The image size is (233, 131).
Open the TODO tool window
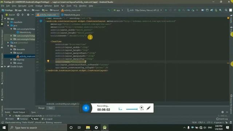point(9,119)
